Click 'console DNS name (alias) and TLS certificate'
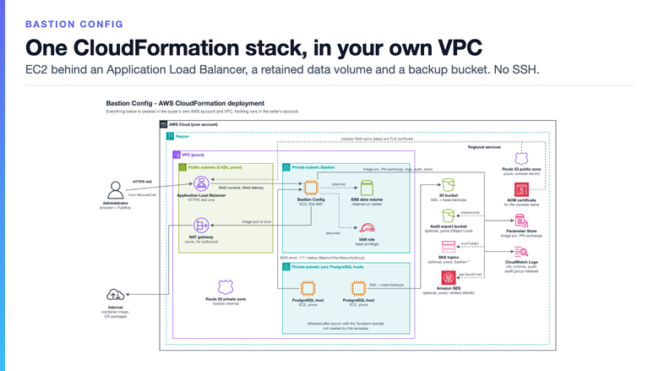This screenshot has width=659, height=371. coord(377,139)
